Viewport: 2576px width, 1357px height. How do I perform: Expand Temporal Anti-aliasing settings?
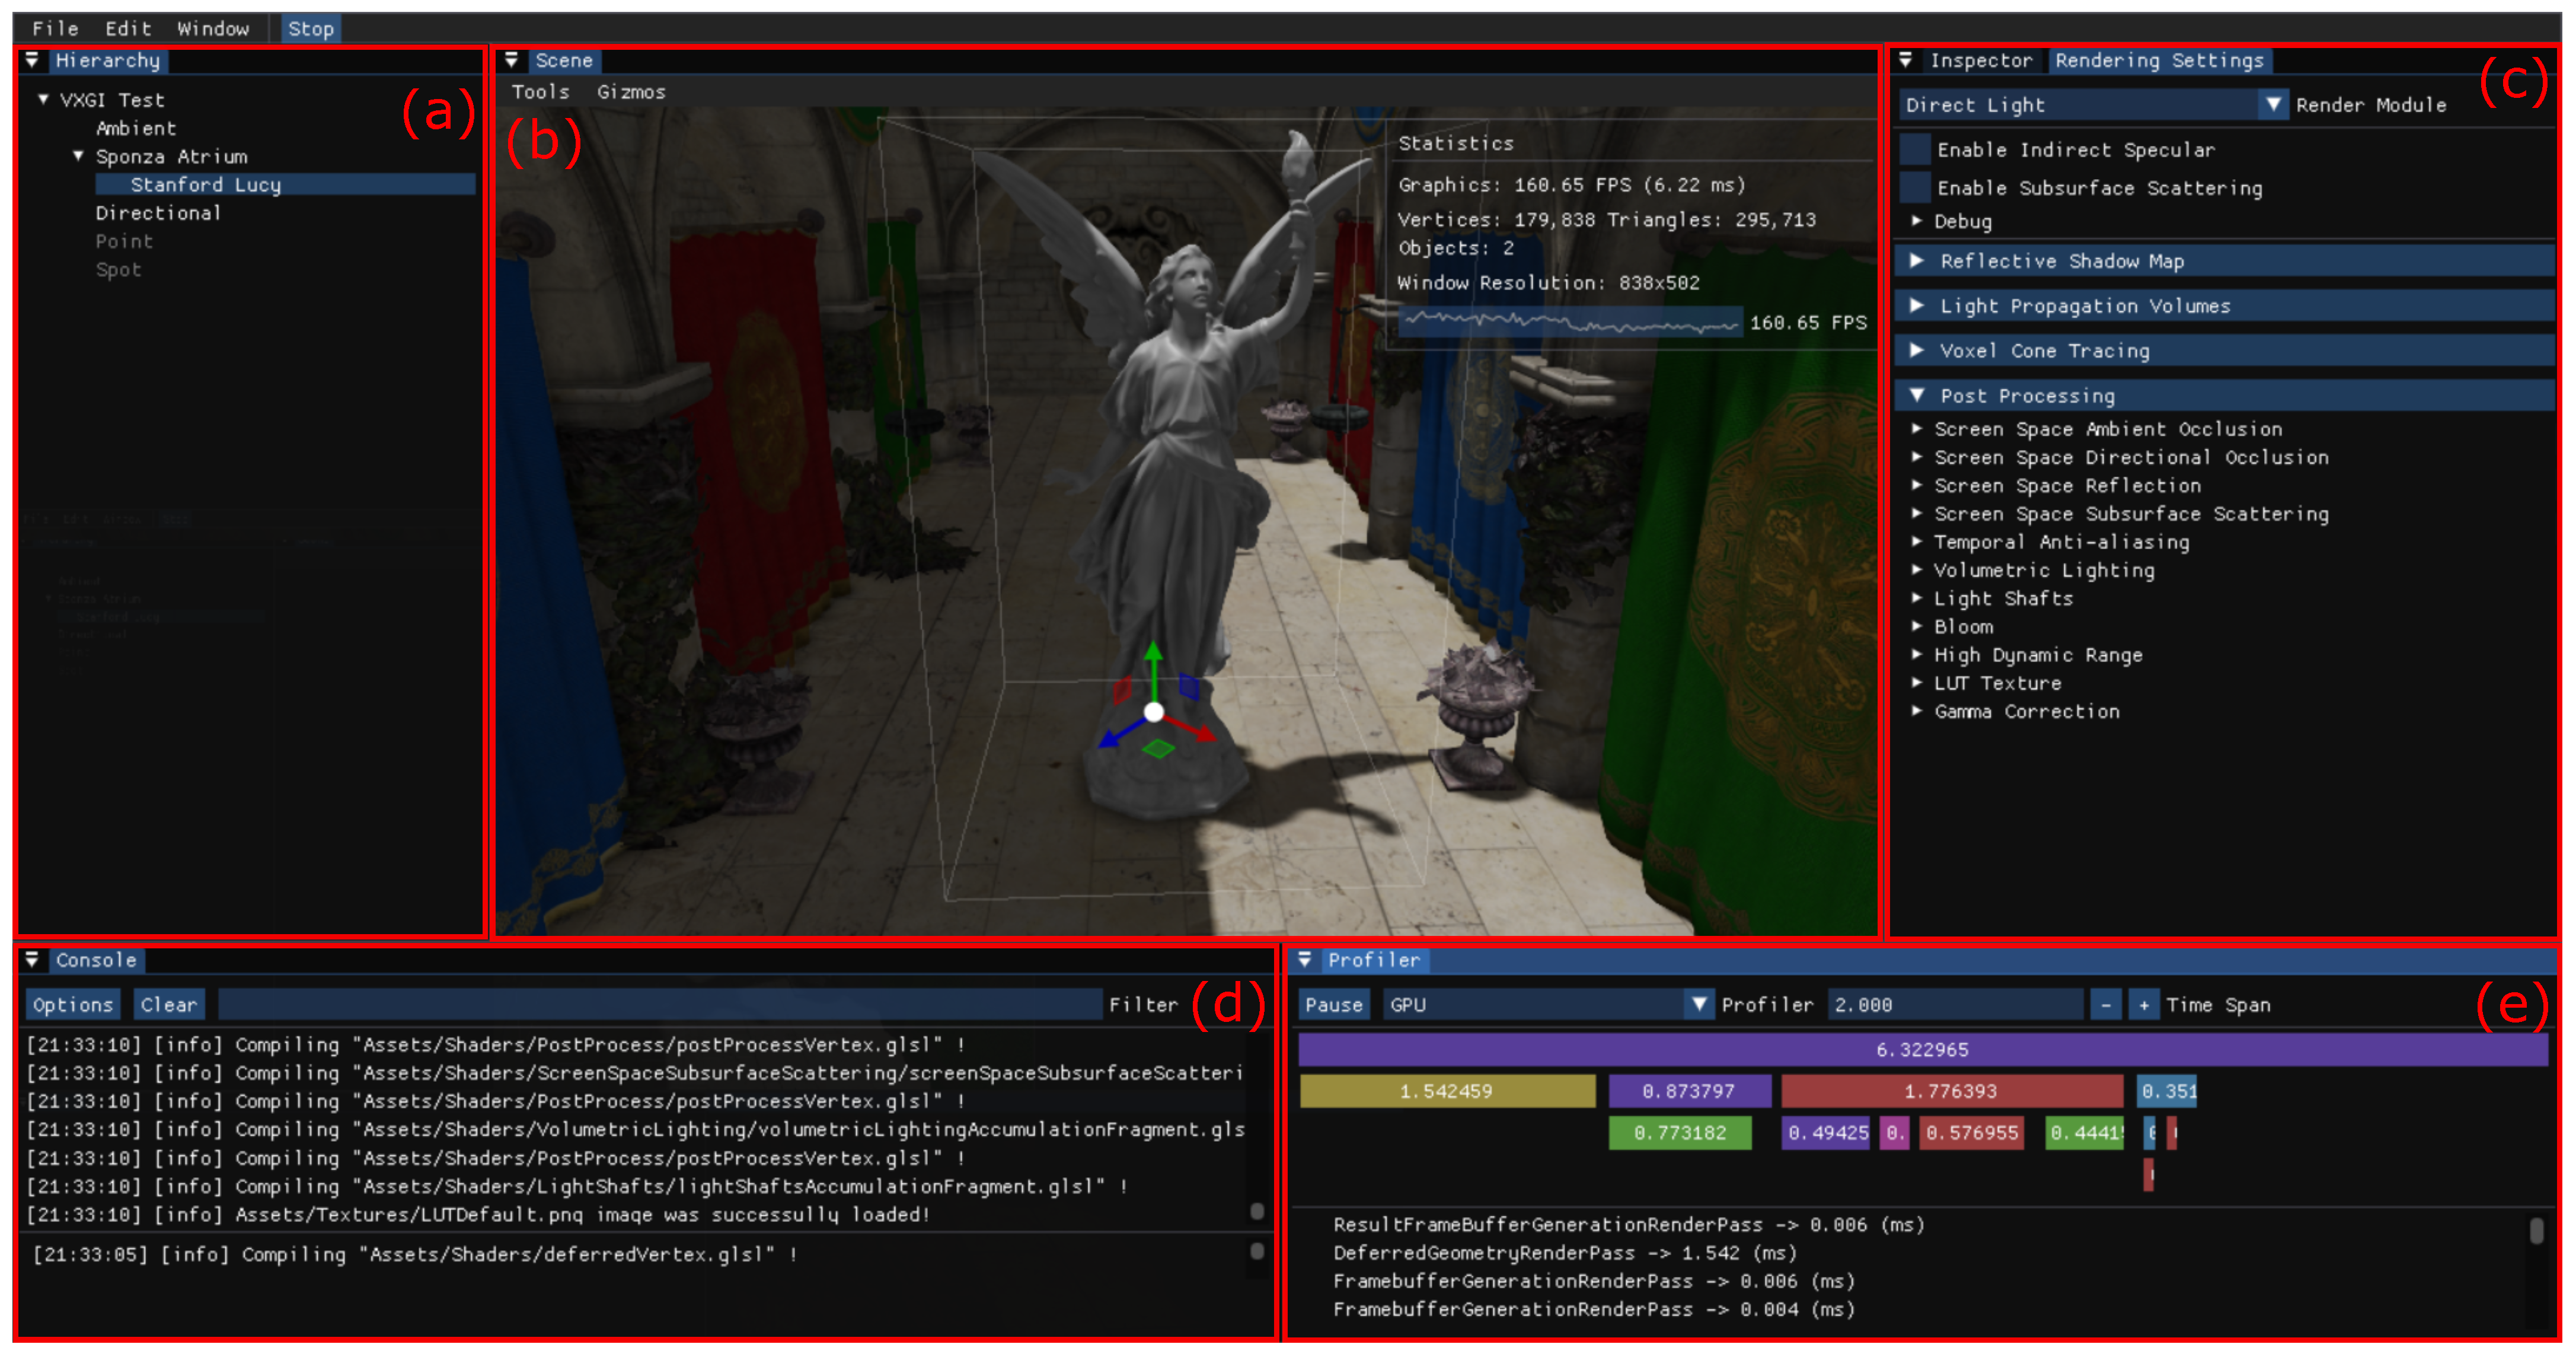pos(1916,541)
